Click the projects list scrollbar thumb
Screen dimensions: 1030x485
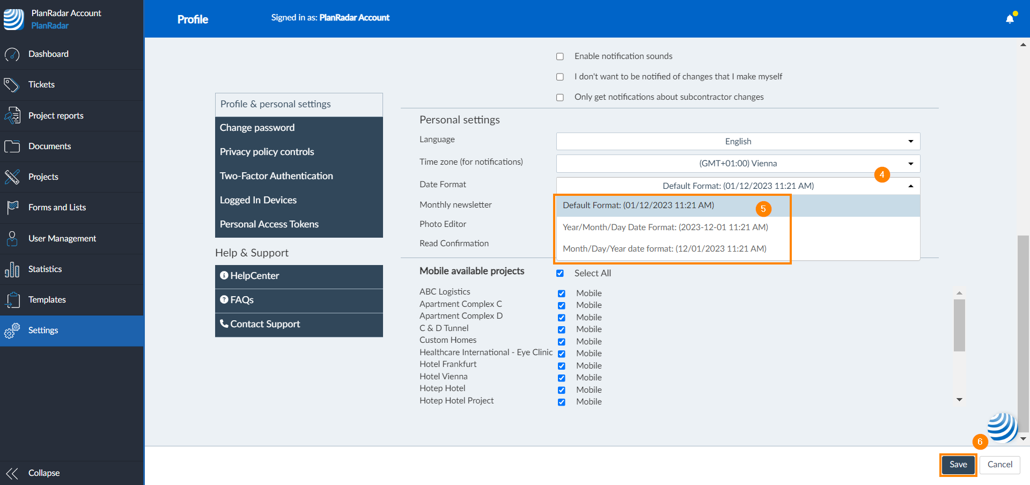pos(959,325)
